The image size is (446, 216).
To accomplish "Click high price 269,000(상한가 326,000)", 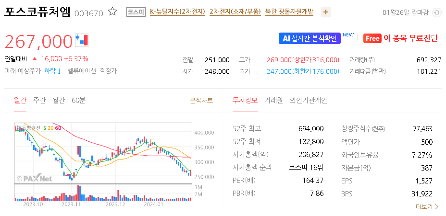I will click(303, 60).
